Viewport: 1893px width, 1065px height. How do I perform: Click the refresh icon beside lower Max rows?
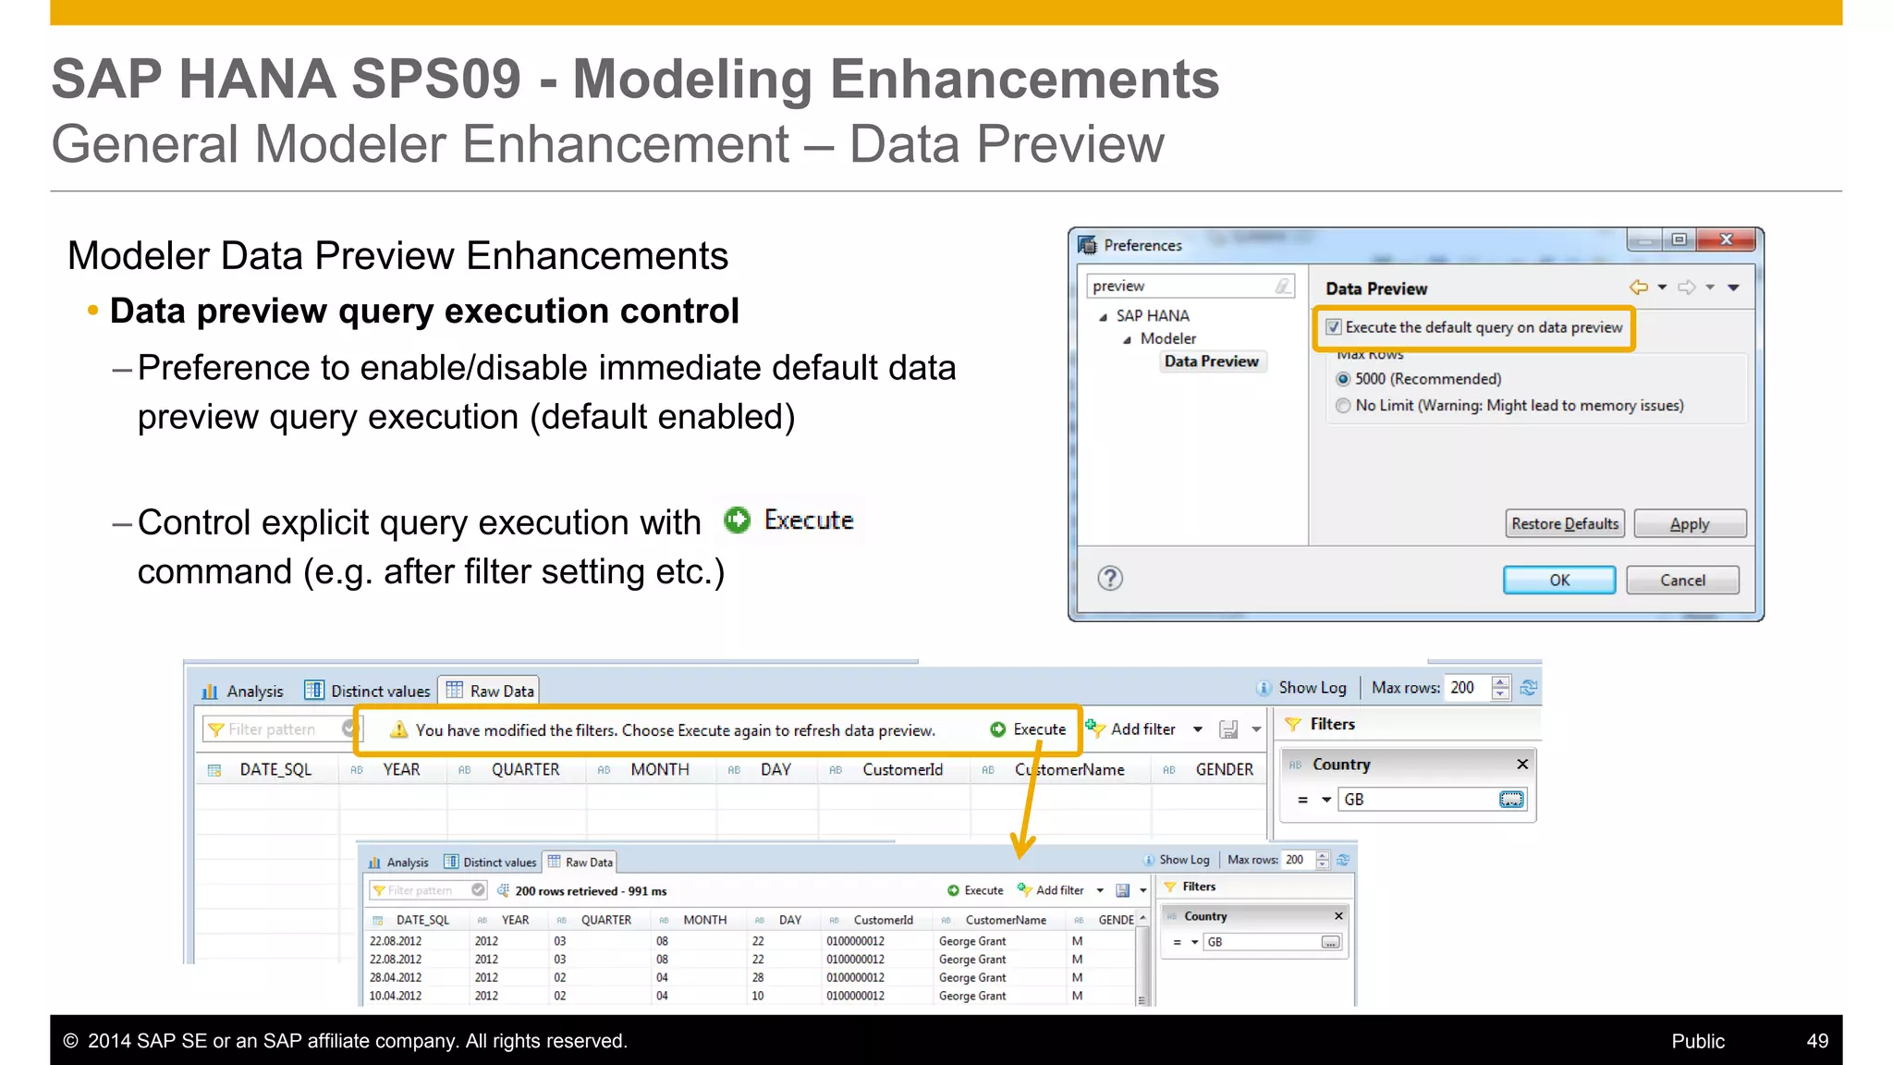(1343, 860)
